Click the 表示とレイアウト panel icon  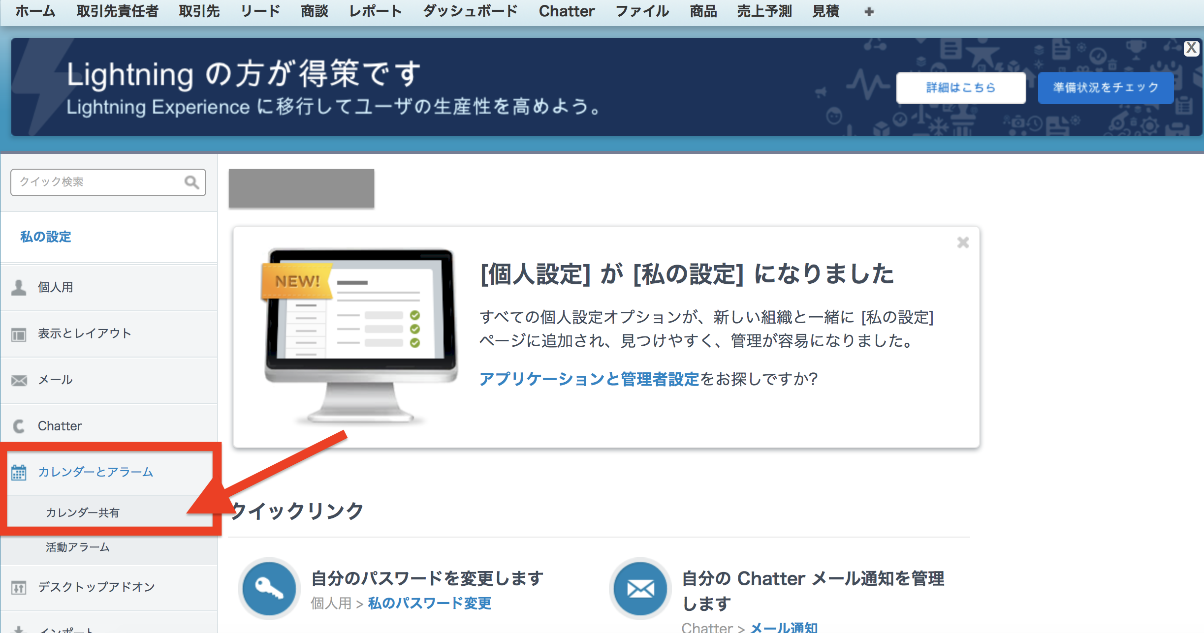(x=19, y=333)
